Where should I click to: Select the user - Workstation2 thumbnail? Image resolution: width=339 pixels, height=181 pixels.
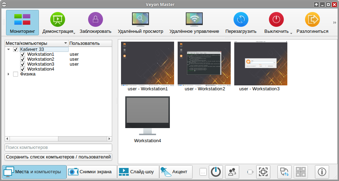204,66
